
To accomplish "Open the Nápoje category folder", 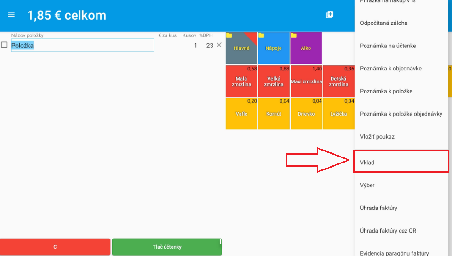I will click(274, 48).
